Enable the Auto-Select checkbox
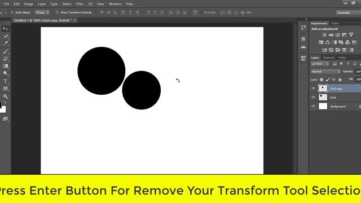The height and width of the screenshot is (203, 361). coord(12,12)
